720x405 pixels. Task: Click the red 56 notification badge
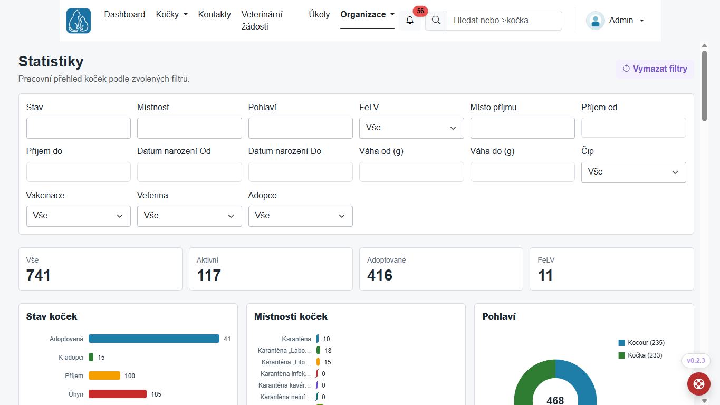[420, 11]
